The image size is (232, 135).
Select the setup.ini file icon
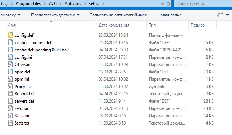pos(10,108)
